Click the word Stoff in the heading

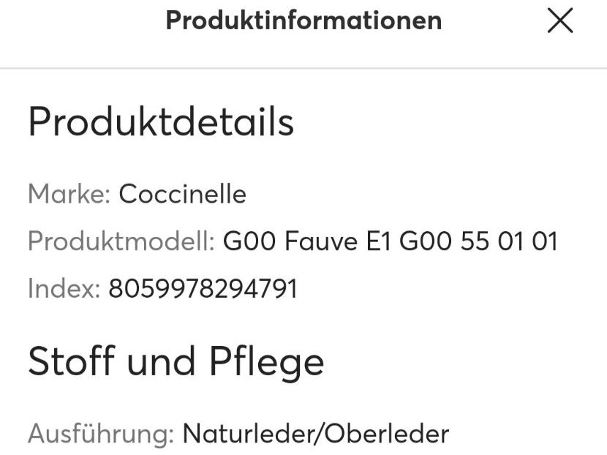tap(72, 360)
